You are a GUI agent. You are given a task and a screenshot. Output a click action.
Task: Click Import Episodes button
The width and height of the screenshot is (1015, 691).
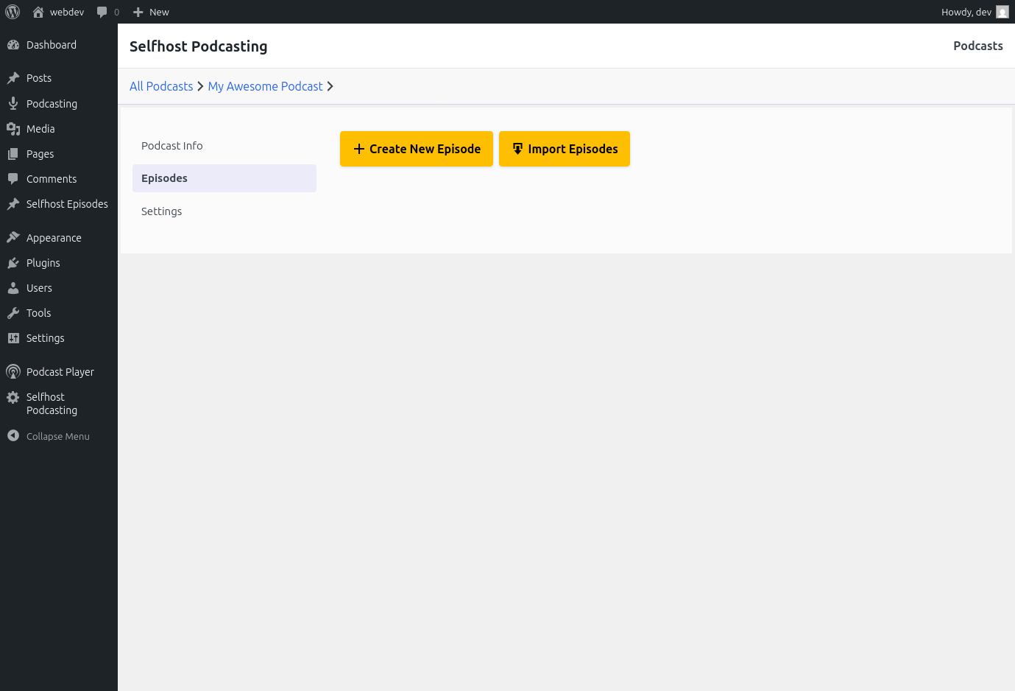[x=565, y=149]
